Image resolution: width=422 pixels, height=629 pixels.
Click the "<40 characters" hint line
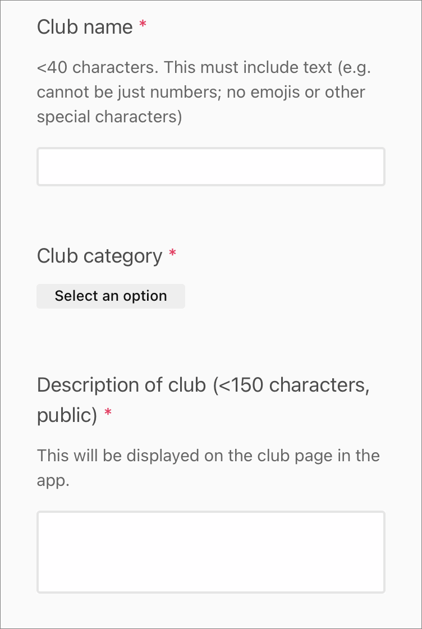tap(204, 68)
